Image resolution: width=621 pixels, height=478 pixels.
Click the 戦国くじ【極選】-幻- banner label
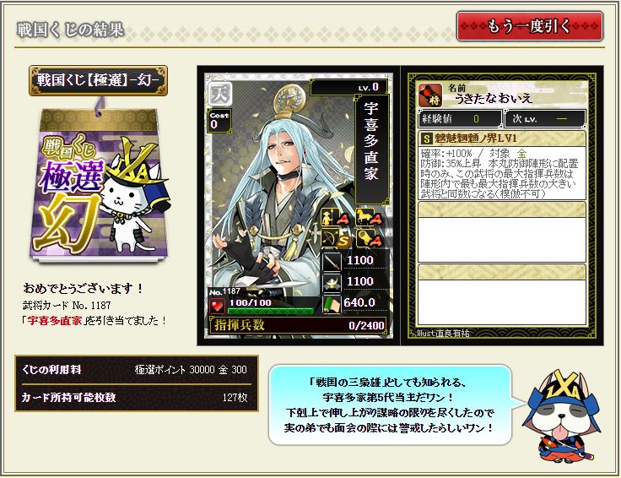tap(98, 80)
